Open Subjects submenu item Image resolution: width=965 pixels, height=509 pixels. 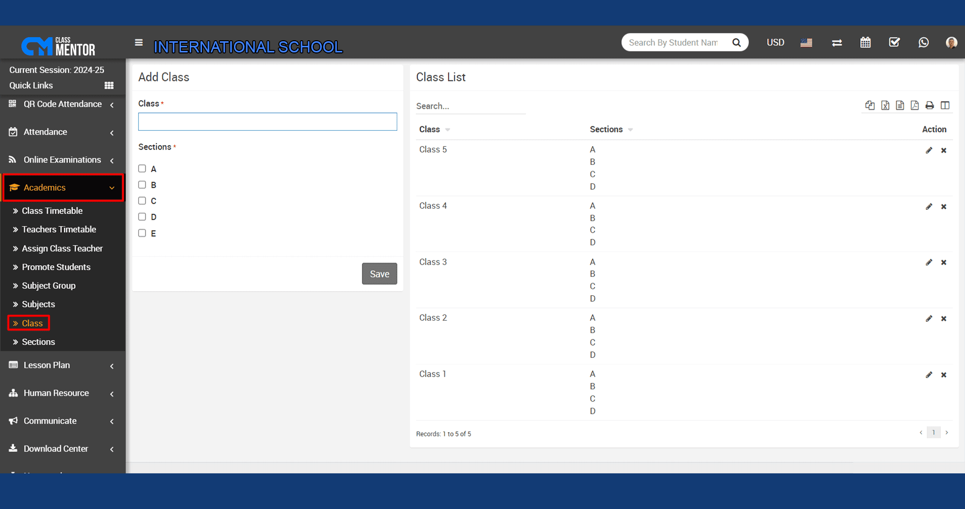click(x=38, y=304)
